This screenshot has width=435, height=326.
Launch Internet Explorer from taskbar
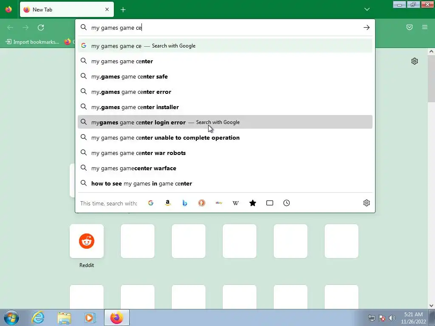38,318
